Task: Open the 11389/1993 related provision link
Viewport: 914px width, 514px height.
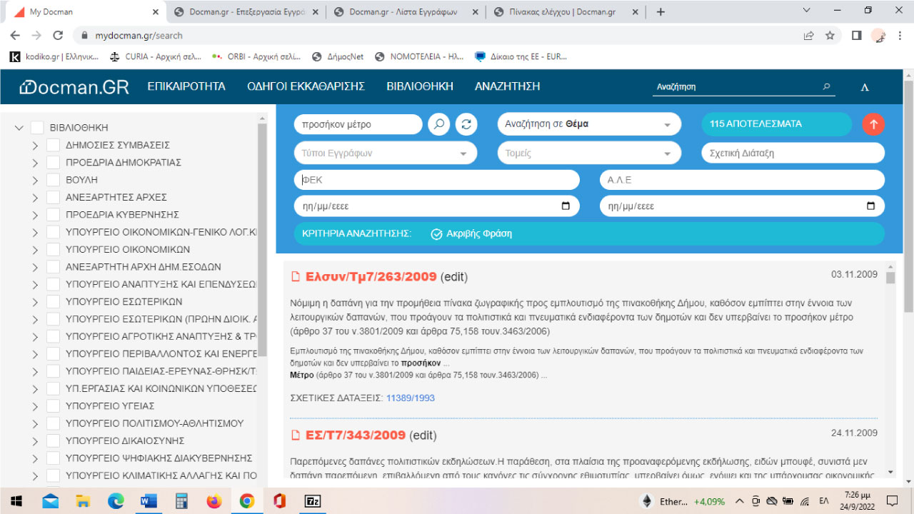Action: (409, 398)
